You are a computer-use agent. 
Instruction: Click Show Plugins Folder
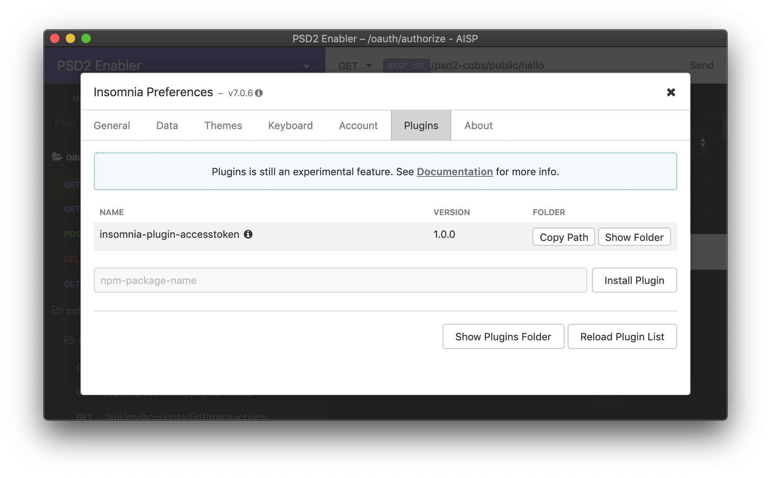(503, 336)
